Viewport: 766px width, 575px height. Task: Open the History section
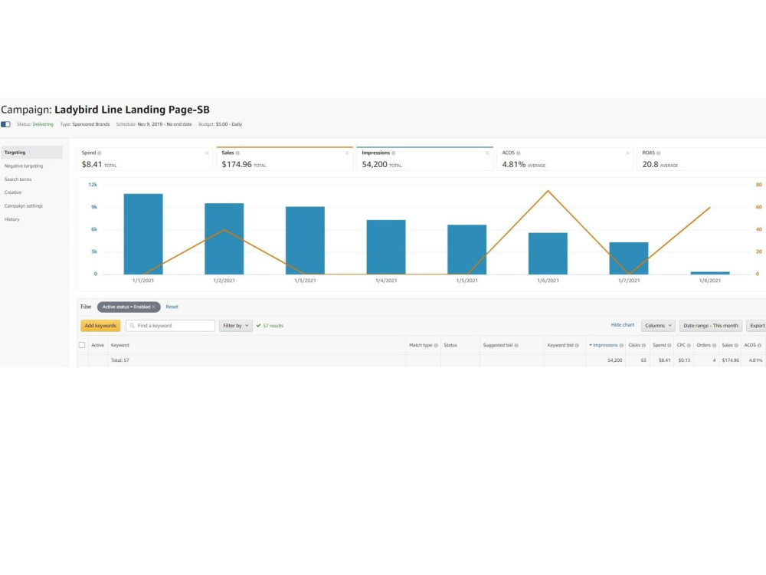12,219
